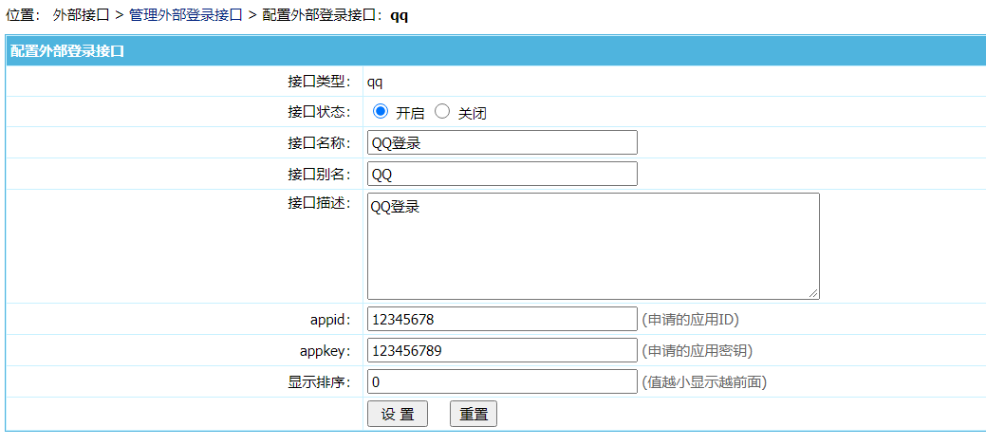
Task: Click the 外部接口 breadcrumb text
Action: [x=81, y=15]
